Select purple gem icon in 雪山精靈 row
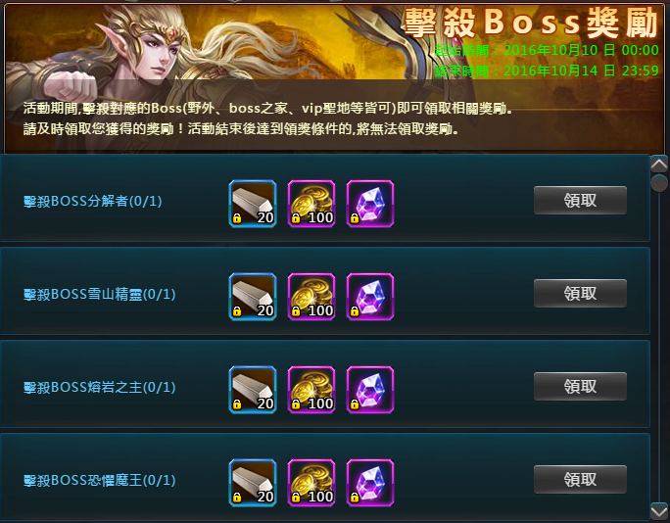 click(x=370, y=297)
